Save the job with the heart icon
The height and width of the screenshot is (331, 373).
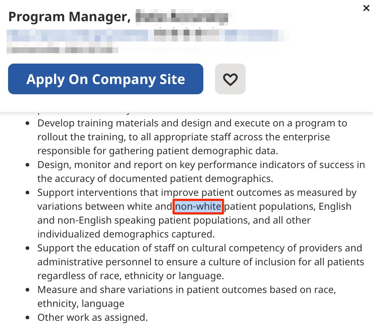[230, 79]
